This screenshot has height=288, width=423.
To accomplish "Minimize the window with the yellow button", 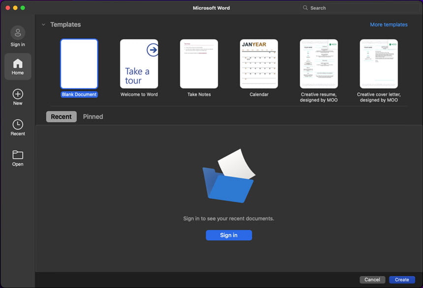I will (x=15, y=8).
